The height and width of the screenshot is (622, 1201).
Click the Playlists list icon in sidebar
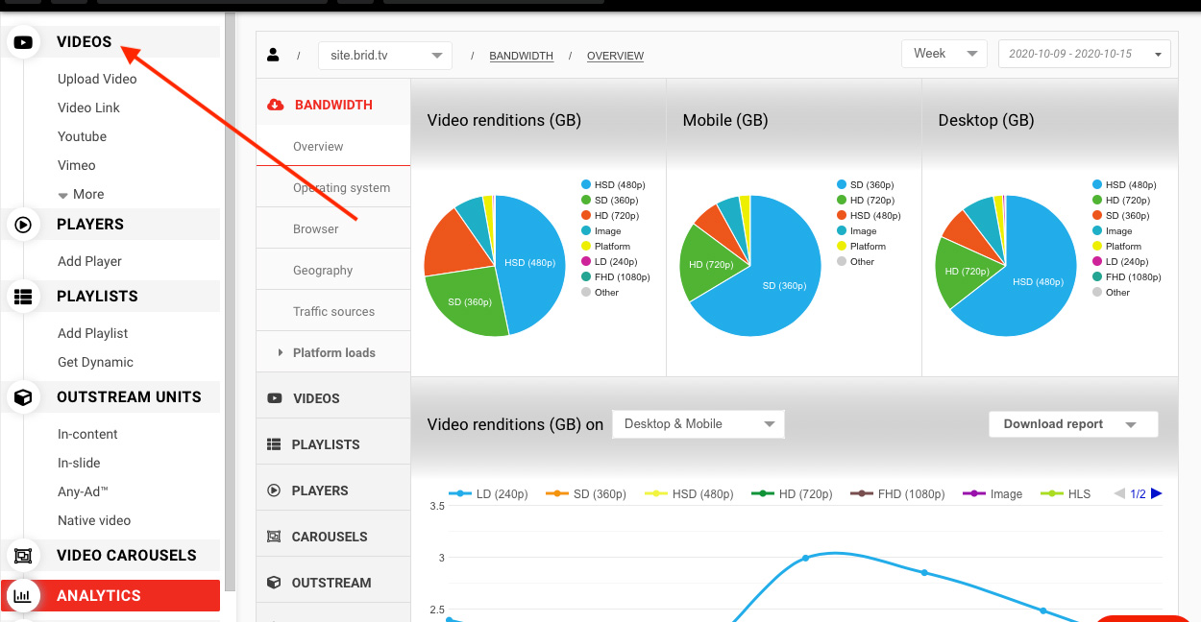(23, 297)
